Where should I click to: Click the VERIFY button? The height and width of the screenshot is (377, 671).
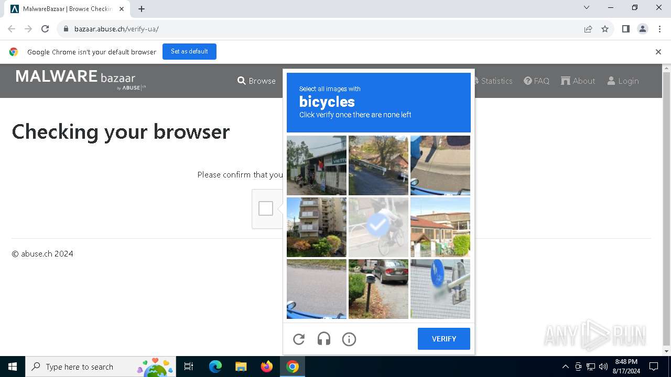[x=444, y=339]
